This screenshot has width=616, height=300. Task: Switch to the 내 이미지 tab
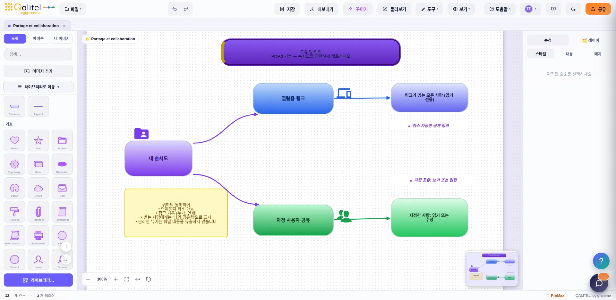click(x=62, y=38)
